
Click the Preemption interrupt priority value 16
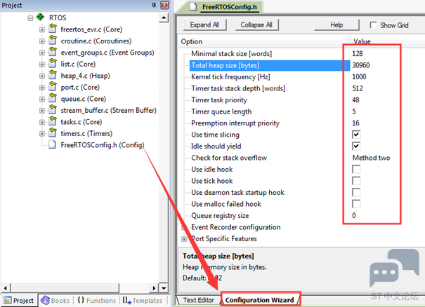[355, 123]
